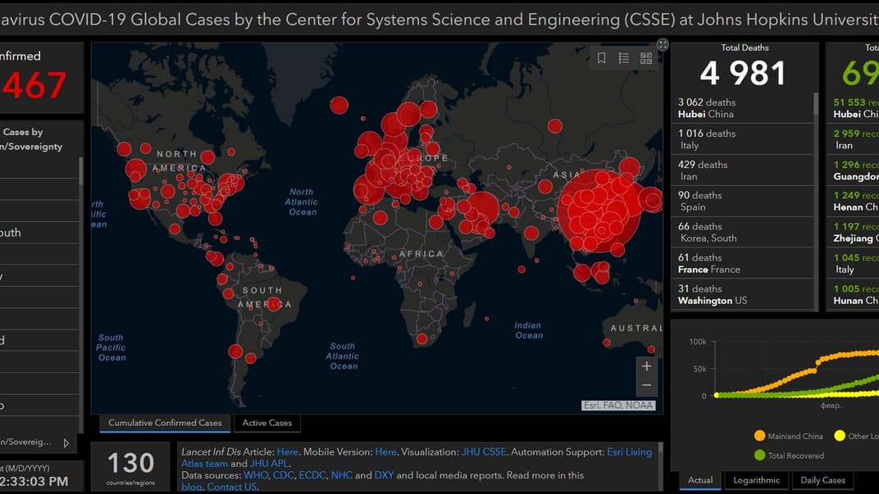Show the Daily Cases chart
The height and width of the screenshot is (494, 879).
tap(822, 480)
